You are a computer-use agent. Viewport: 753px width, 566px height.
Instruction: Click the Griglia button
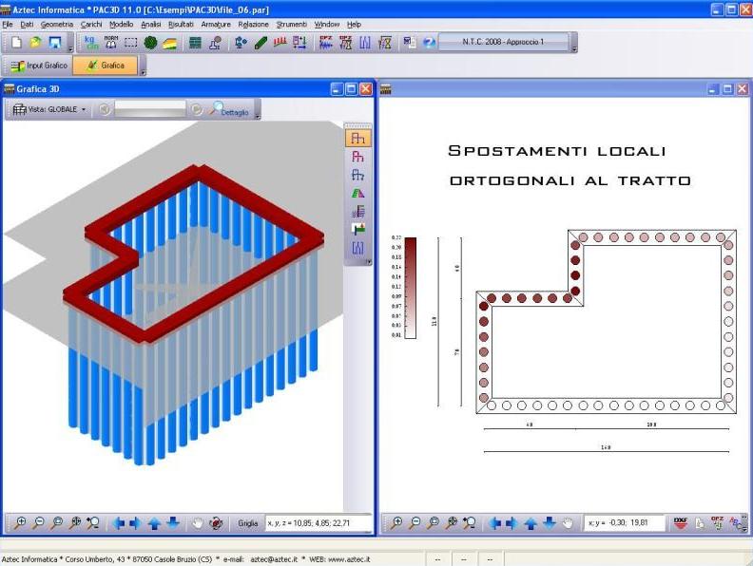(x=247, y=522)
